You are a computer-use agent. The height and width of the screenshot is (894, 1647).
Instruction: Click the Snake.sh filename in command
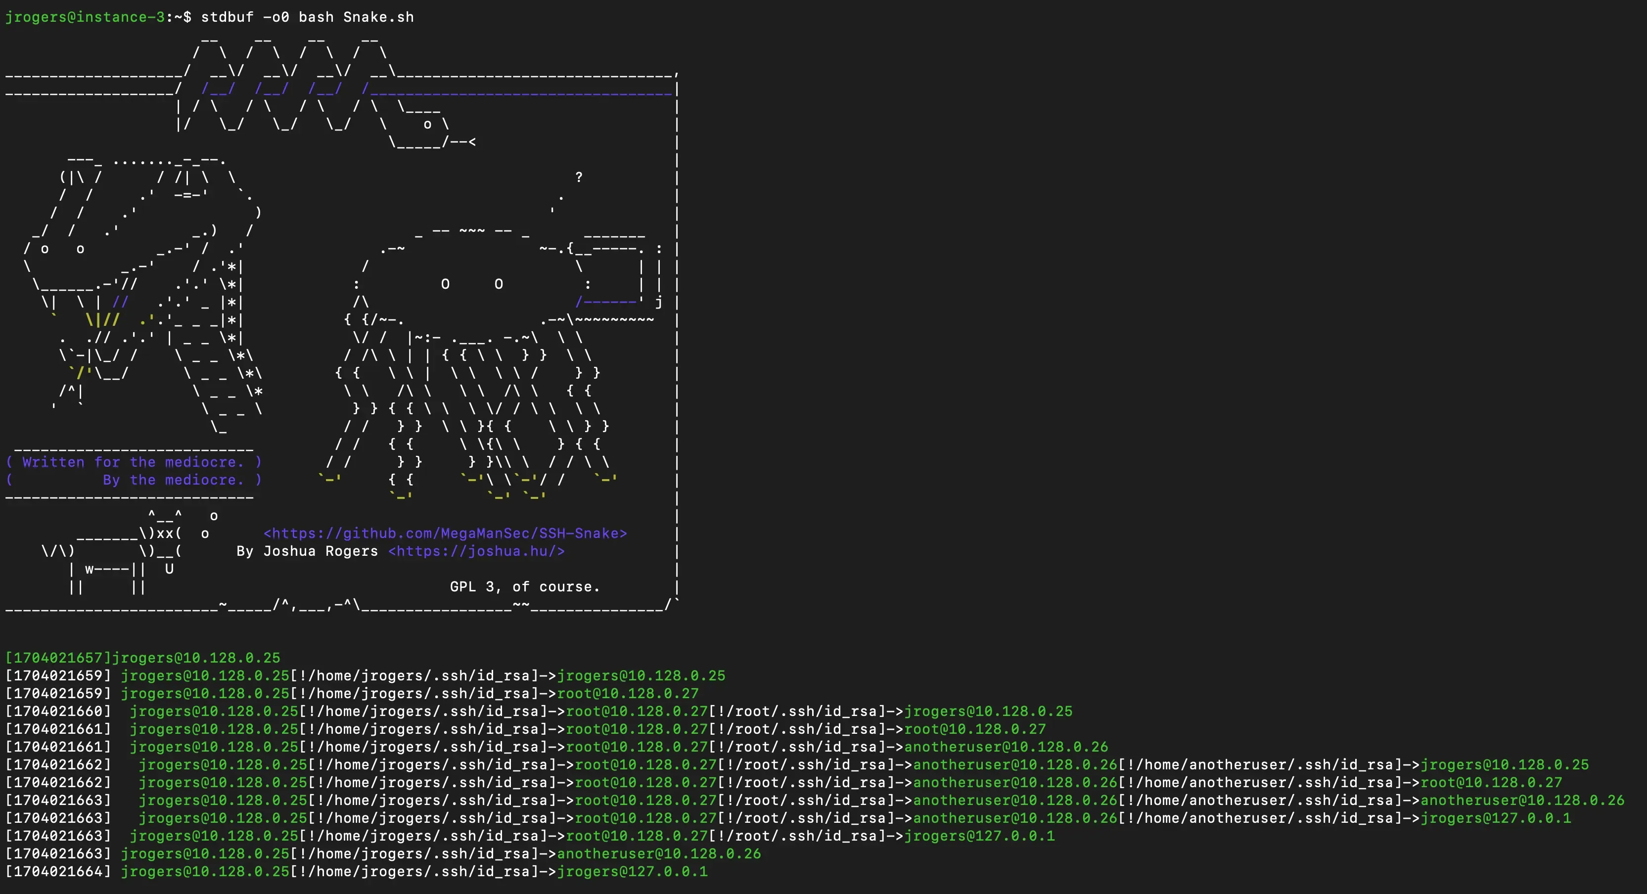(378, 17)
